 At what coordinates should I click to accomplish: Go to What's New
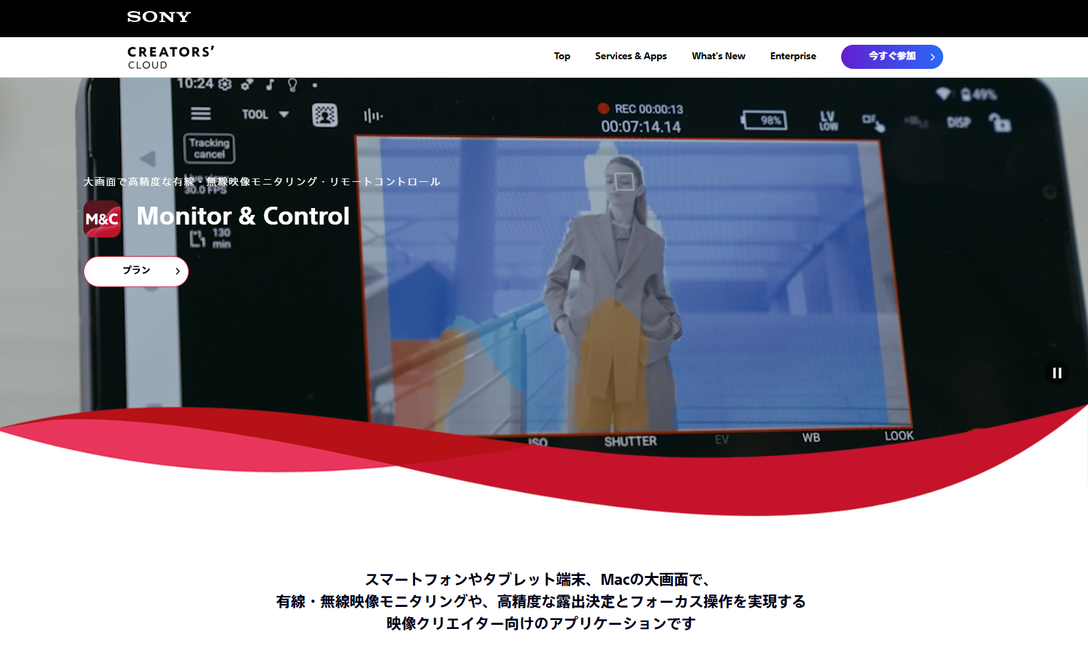coord(718,56)
